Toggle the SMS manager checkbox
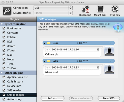This screenshot has height=102, width=124. coord(4,95)
